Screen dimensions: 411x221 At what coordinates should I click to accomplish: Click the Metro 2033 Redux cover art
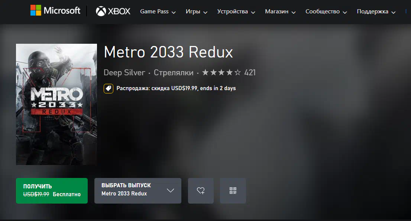pyautogui.click(x=56, y=104)
